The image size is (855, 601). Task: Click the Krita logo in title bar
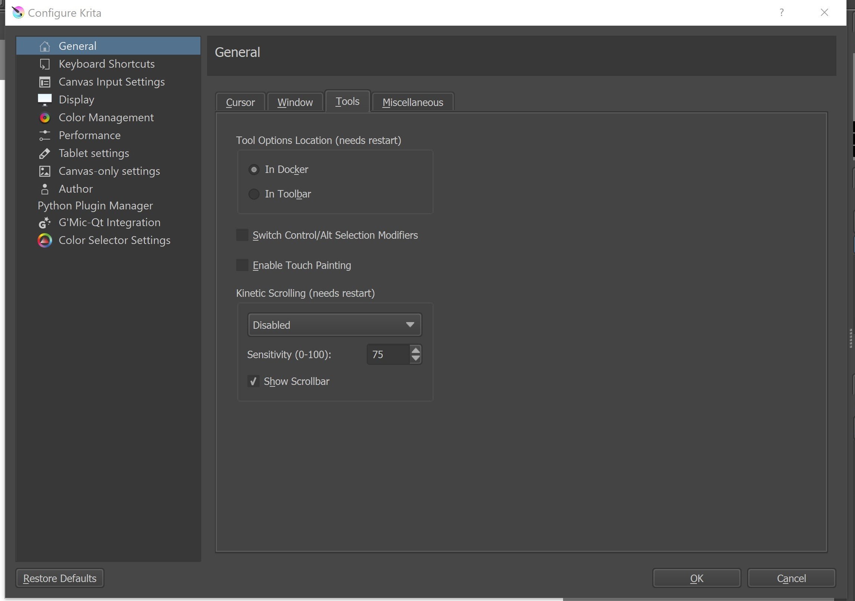(18, 13)
